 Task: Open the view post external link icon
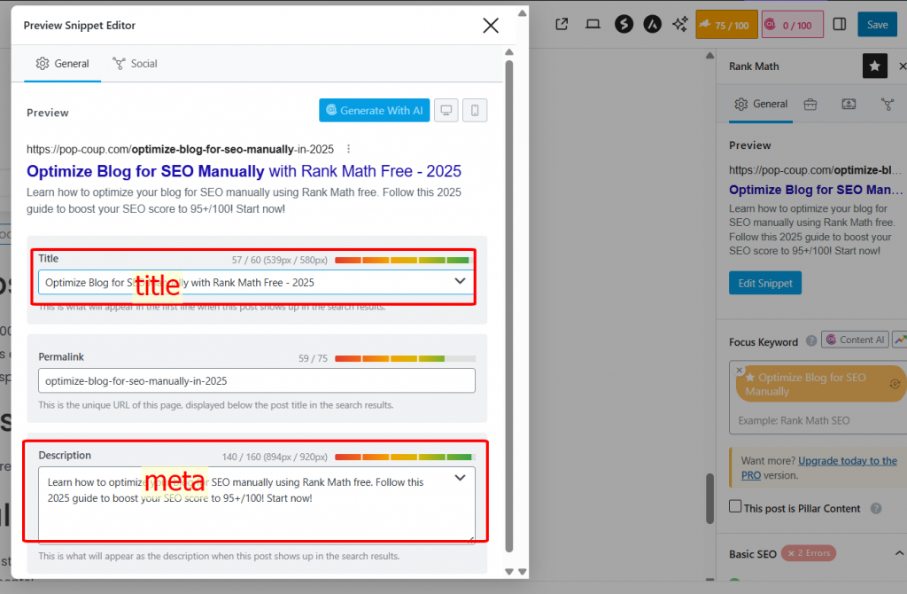(x=562, y=24)
